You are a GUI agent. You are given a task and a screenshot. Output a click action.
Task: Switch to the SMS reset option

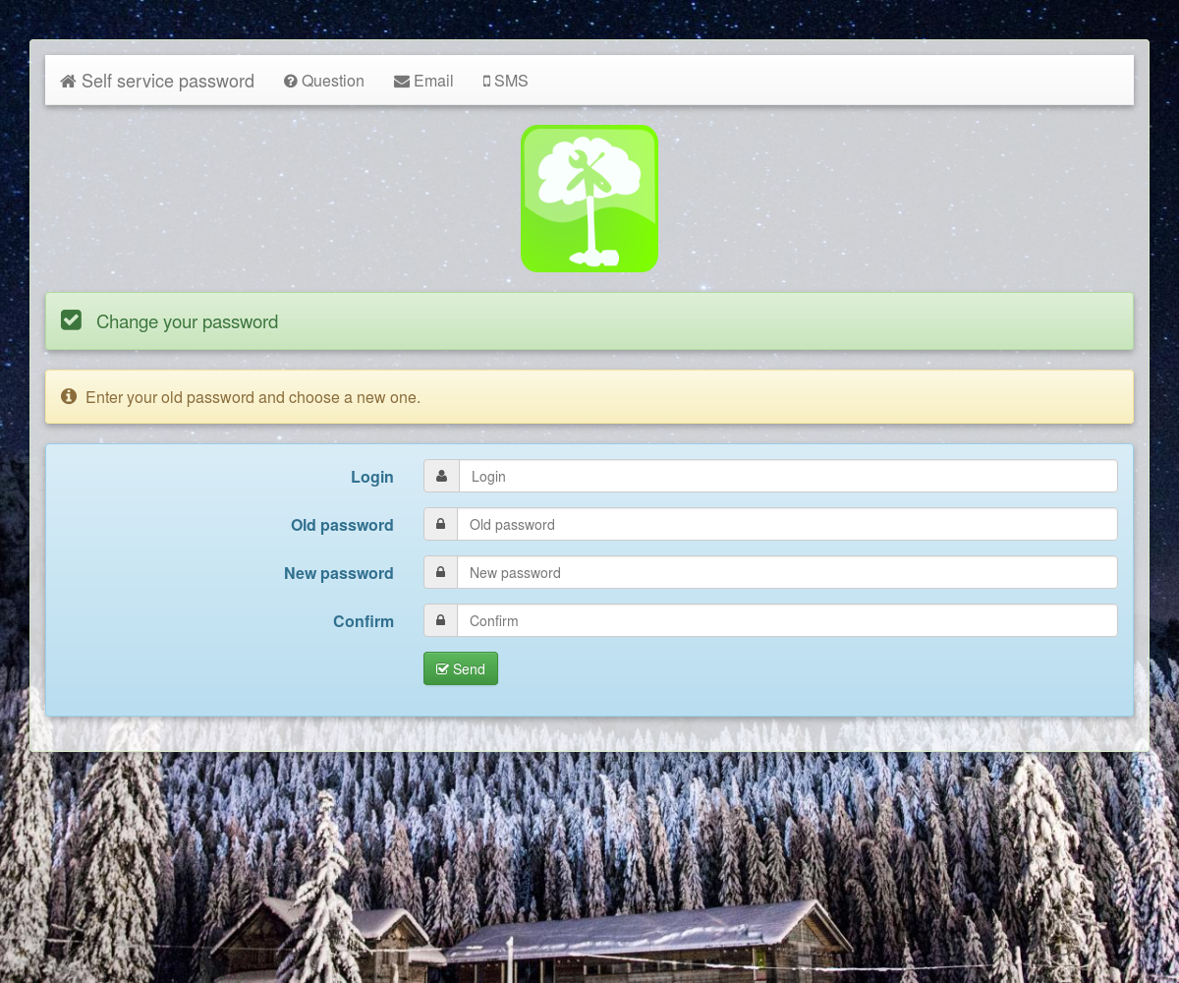click(x=511, y=82)
